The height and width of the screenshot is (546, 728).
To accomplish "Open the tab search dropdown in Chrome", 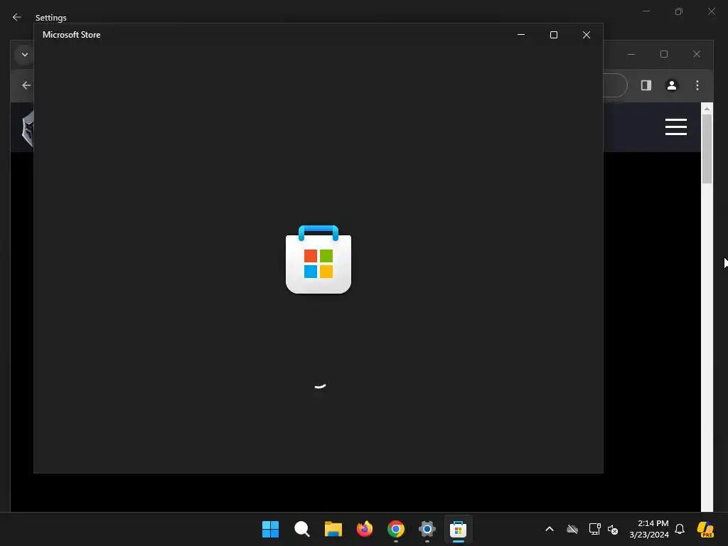I will (x=25, y=55).
